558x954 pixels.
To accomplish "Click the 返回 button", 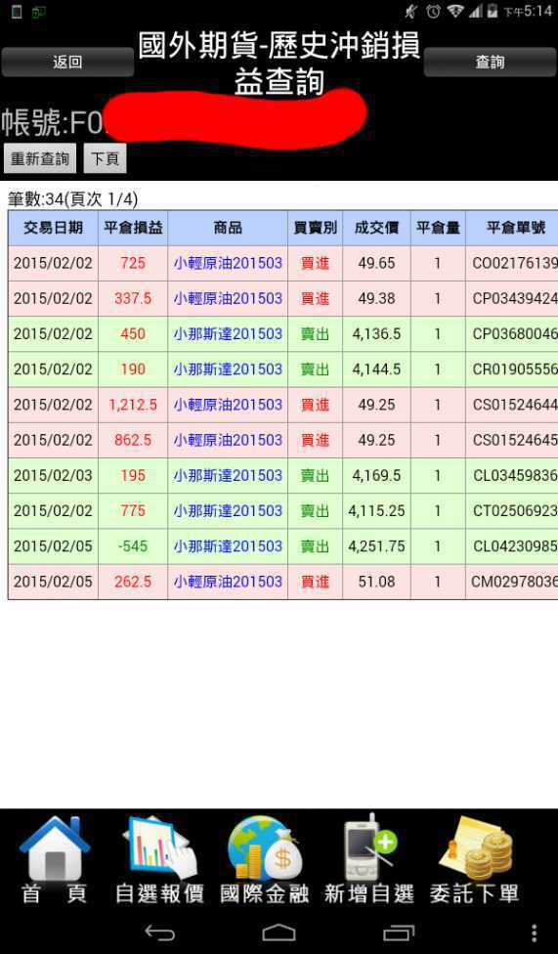I will (67, 62).
